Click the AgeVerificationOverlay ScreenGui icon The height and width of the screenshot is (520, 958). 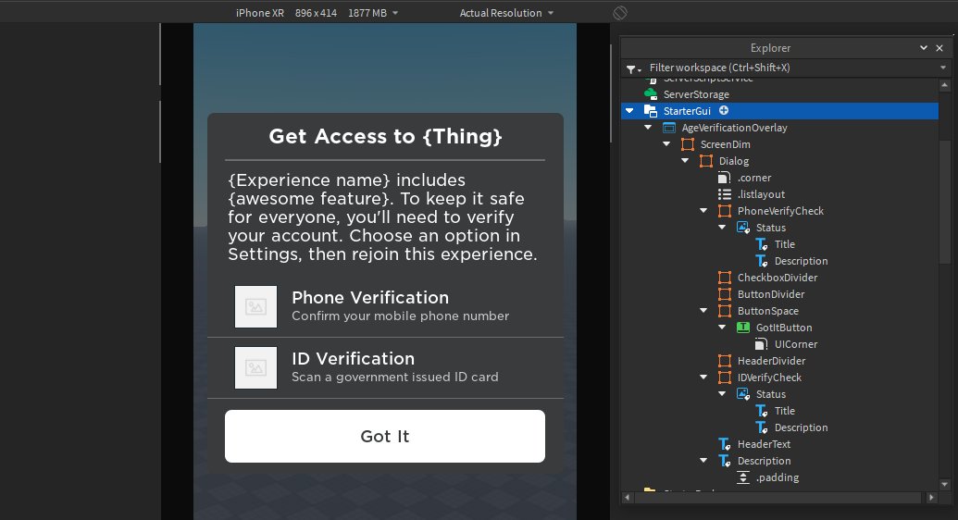[x=669, y=128]
